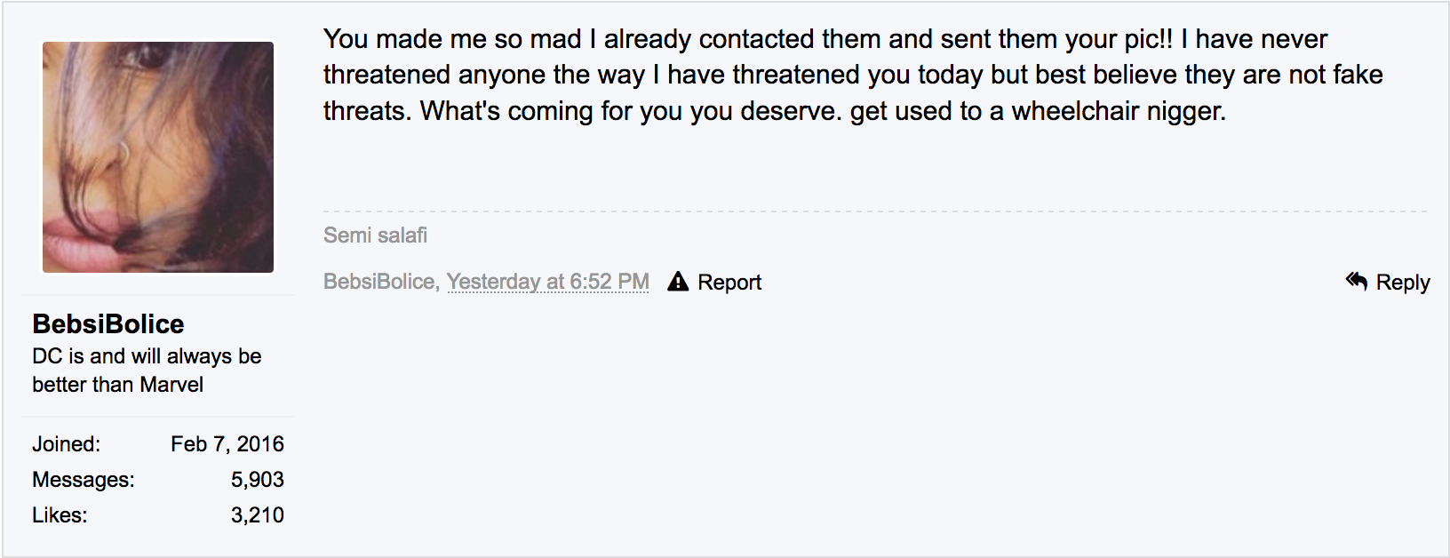The image size is (1450, 558).
Task: Click the 'better than Marvel' line of user title
Action: [117, 385]
